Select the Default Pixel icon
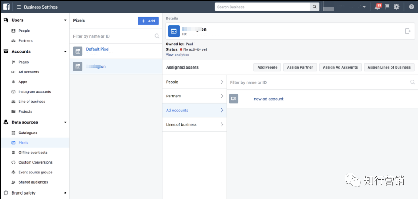Image resolution: width=418 pixels, height=199 pixels. tap(78, 52)
